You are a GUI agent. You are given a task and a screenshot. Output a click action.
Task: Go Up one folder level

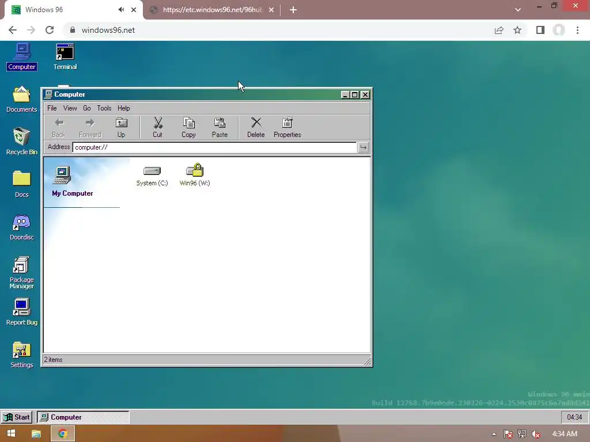pos(121,128)
